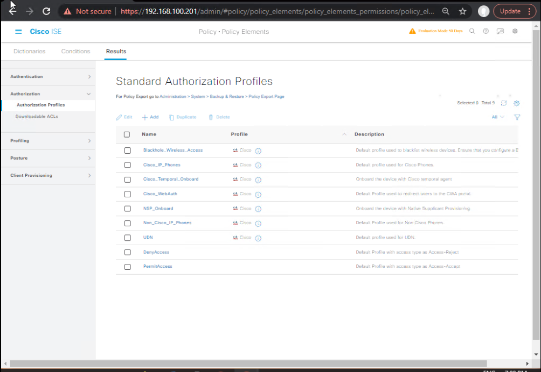Click the Evaluation Mode warning icon
The height and width of the screenshot is (372, 541).
tap(412, 31)
